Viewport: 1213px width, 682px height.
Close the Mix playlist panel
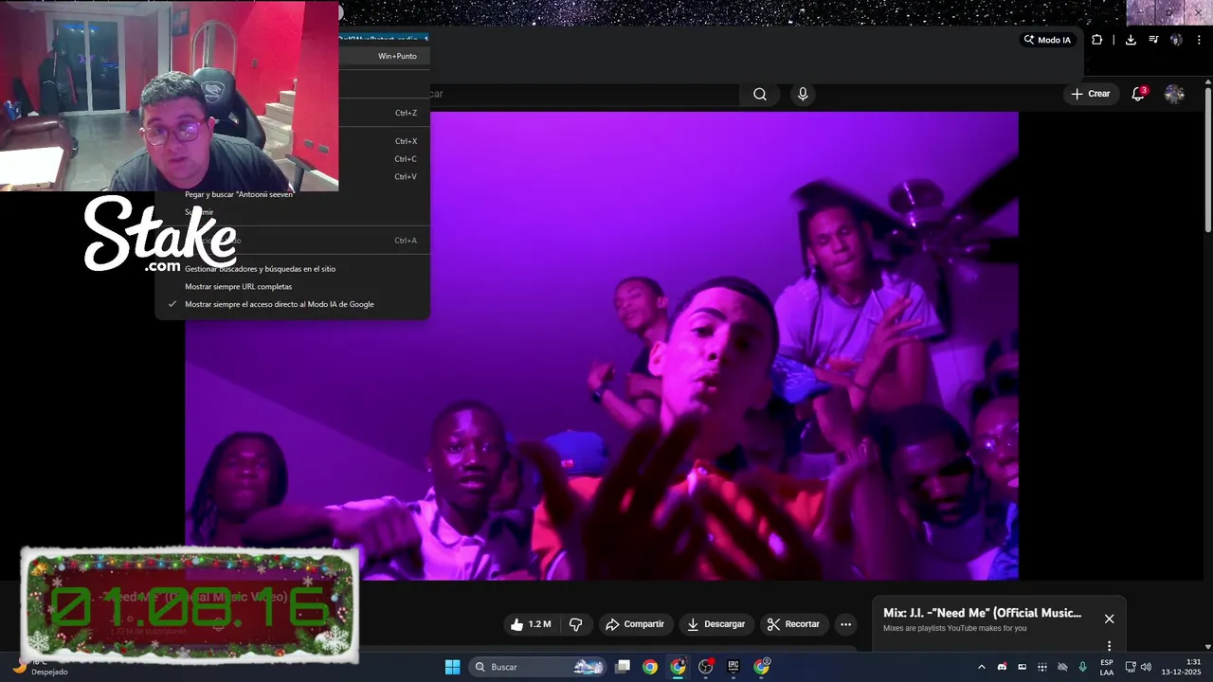click(1109, 619)
